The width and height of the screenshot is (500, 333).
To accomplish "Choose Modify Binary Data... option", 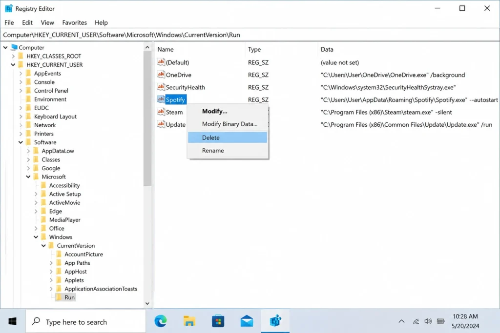I will [228, 124].
